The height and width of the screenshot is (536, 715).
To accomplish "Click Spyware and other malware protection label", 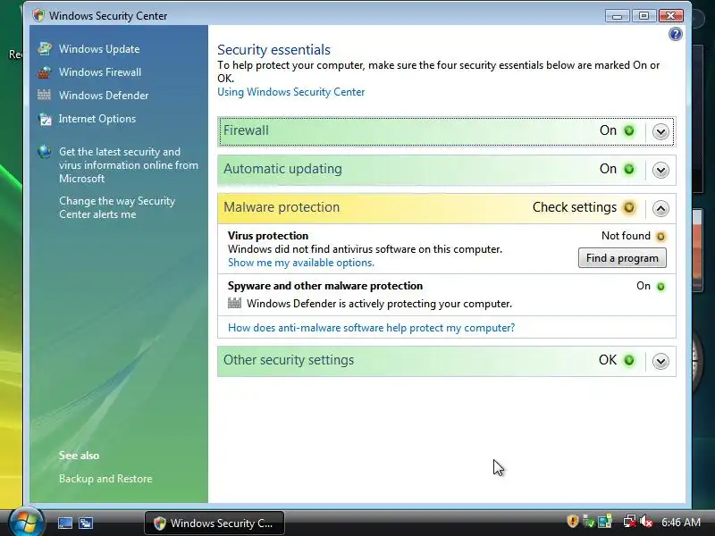I will [x=325, y=286].
